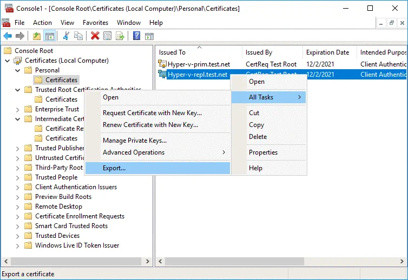
Task: Collapse the Personal folder tree node
Action: click(18, 70)
